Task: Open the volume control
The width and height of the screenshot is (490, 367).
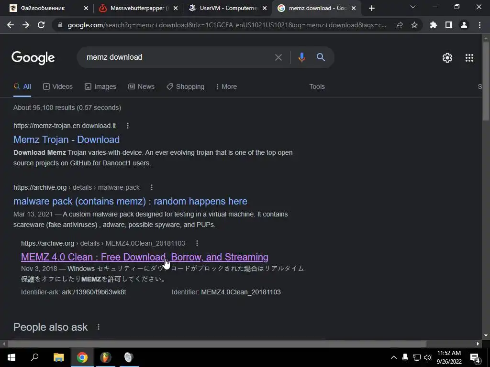Action: [428, 357]
